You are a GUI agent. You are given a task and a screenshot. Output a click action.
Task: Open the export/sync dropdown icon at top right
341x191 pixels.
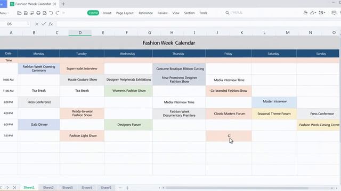pyautogui.click(x=322, y=13)
